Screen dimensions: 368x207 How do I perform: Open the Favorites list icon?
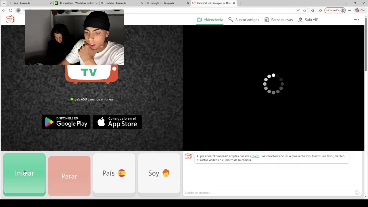321,10
